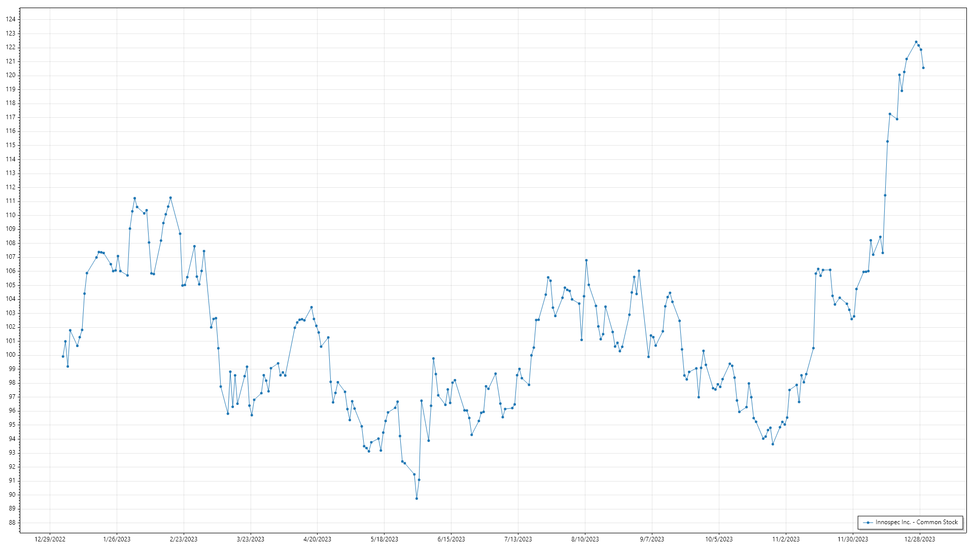This screenshot has height=548, width=974.
Task: Click the 12/28/2023 x-axis date label
Action: 919,539
